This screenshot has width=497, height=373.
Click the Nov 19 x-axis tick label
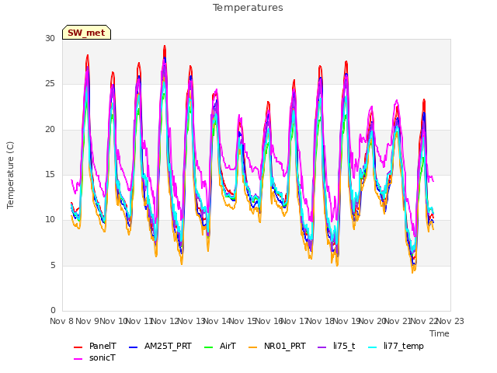click(346, 321)
